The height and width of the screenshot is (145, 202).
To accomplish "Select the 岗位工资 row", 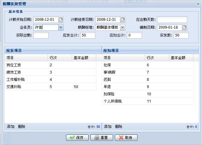I will tap(51, 65).
